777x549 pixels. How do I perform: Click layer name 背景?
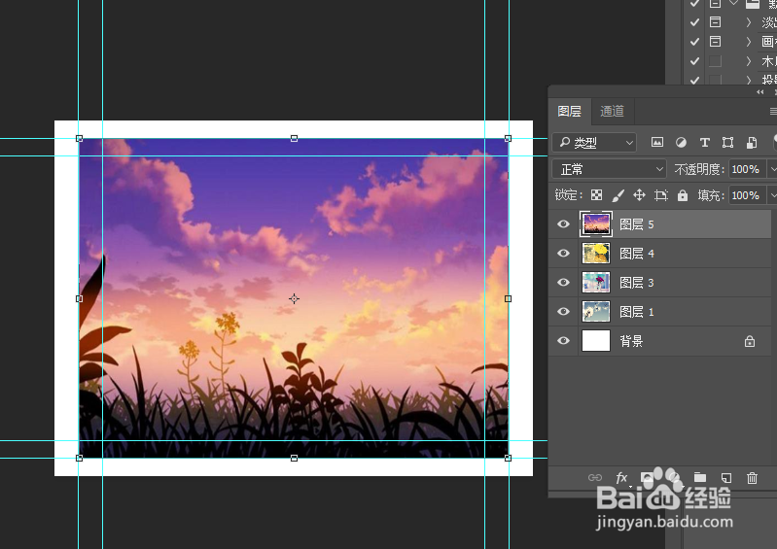[631, 341]
